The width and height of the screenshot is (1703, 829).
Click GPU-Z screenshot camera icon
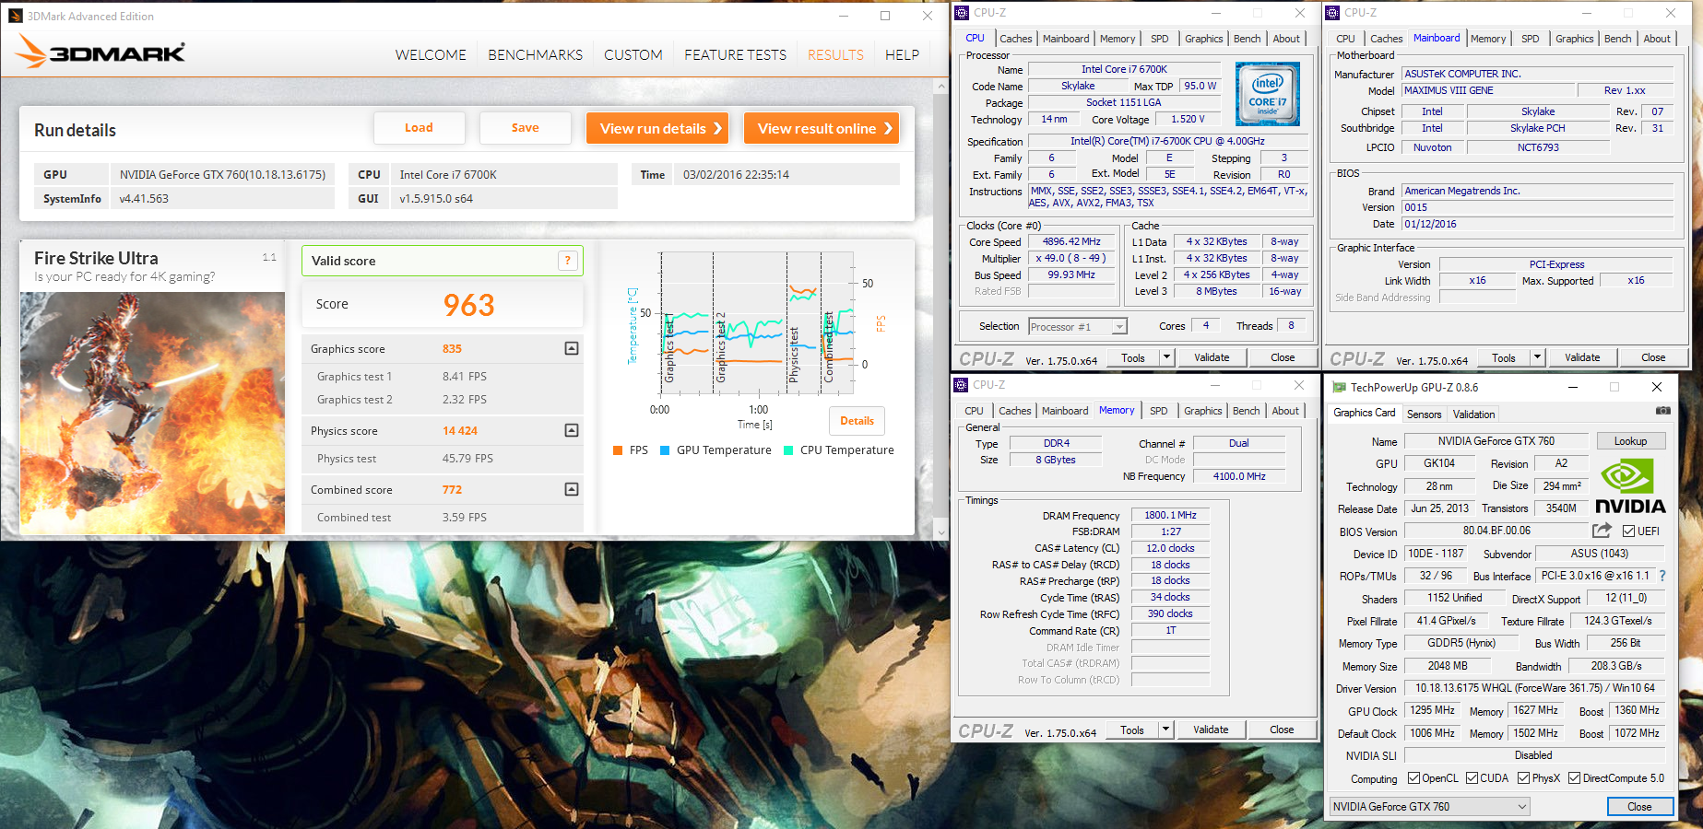[1662, 411]
